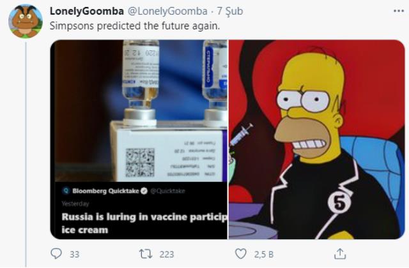Click the 33 replies count
This screenshot has height=268, width=409.
click(74, 254)
